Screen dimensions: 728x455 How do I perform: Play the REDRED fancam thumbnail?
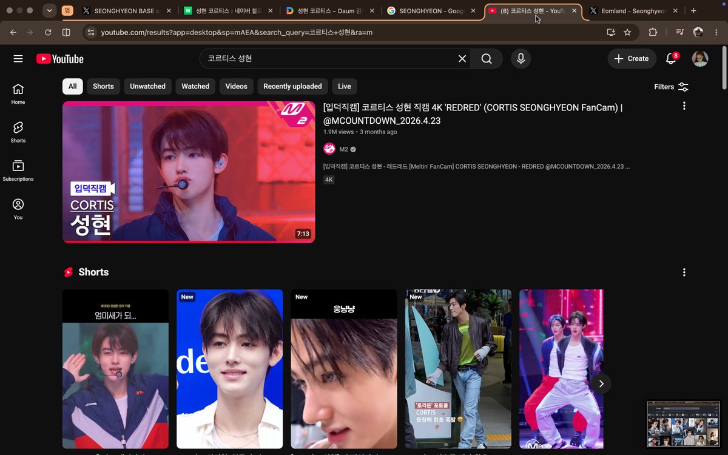[189, 172]
